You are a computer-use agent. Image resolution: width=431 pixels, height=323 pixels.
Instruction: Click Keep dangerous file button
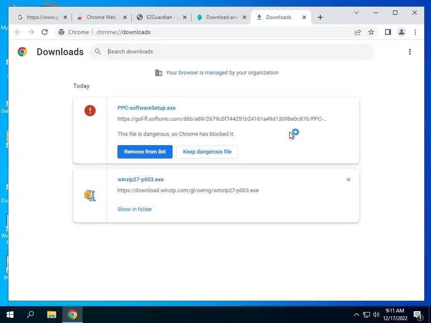coord(207,151)
